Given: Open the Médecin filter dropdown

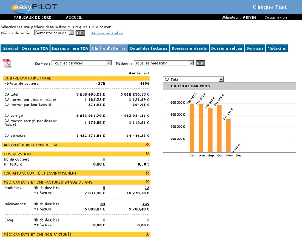Looking at the screenshot, I should point(191,63).
